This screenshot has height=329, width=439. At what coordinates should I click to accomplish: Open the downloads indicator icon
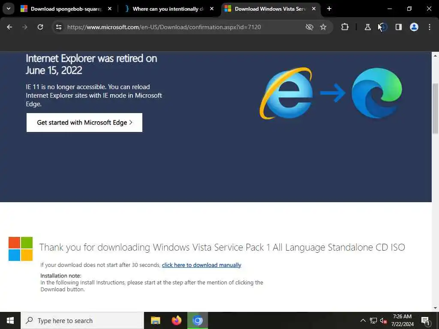383,27
